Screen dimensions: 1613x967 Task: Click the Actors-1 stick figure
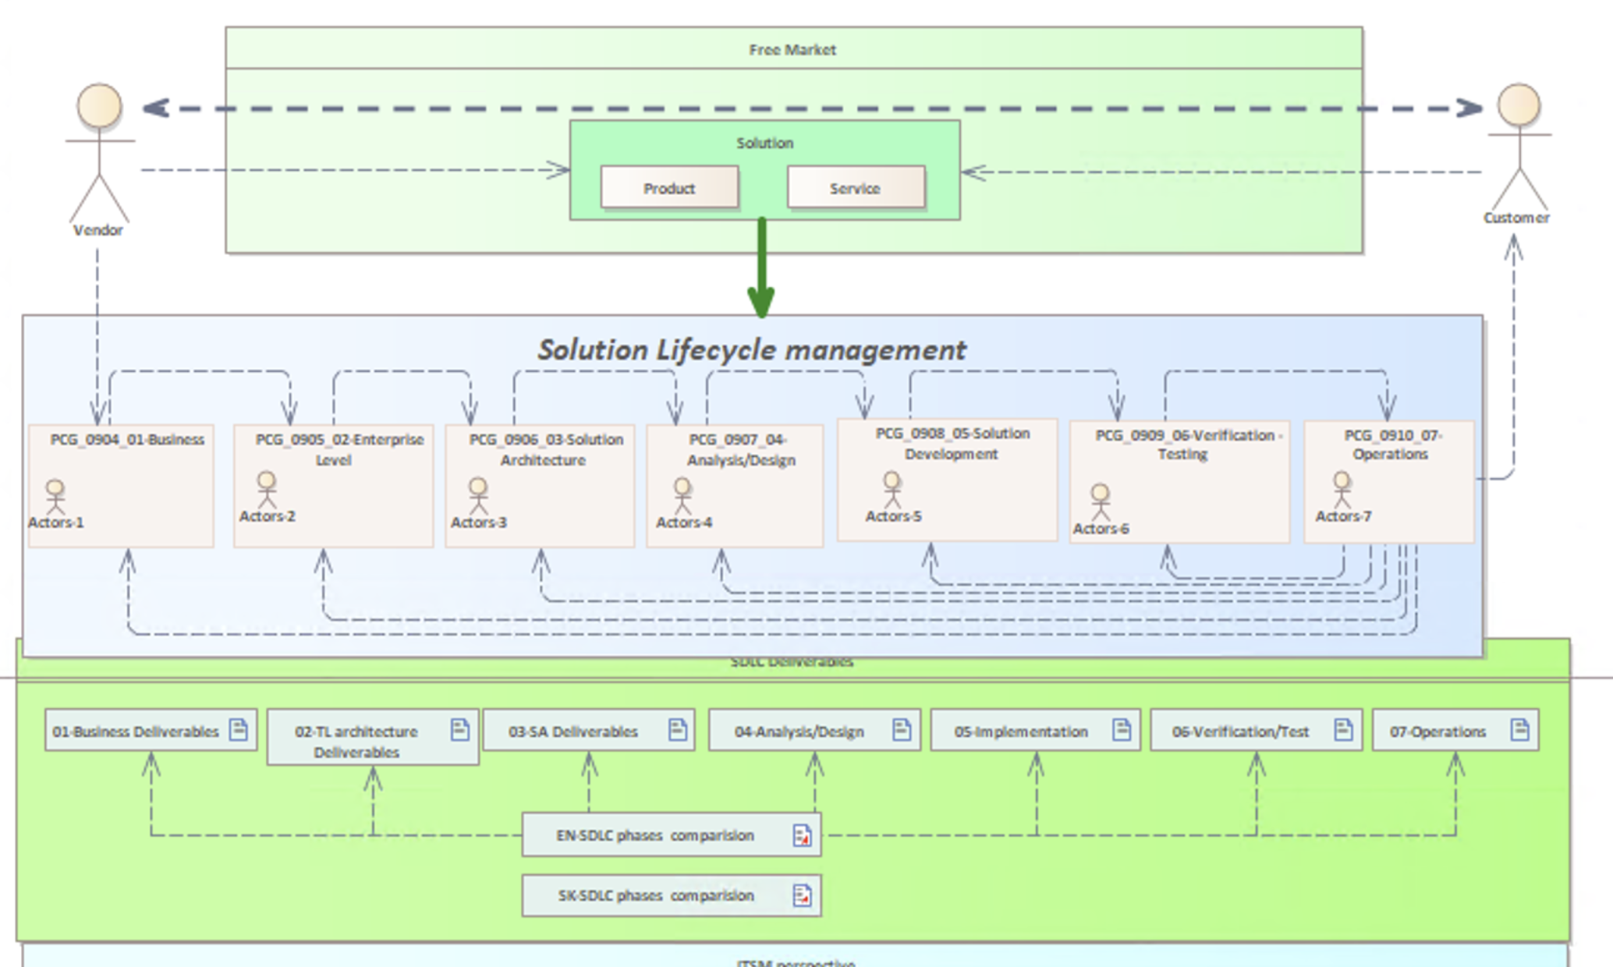pyautogui.click(x=55, y=497)
